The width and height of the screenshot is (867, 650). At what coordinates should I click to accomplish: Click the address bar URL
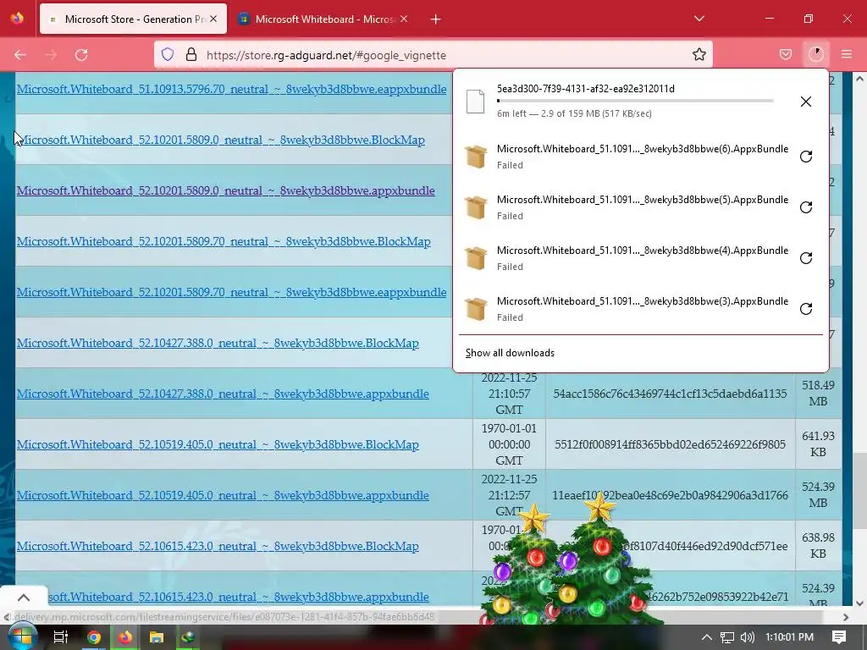pyautogui.click(x=326, y=55)
